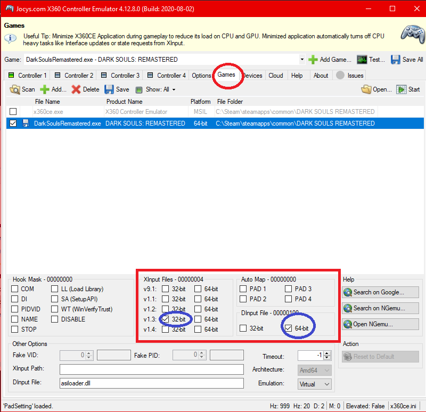Image resolution: width=426 pixels, height=412 pixels.
Task: Enable the x360ce.exe row checkbox
Action: click(13, 112)
